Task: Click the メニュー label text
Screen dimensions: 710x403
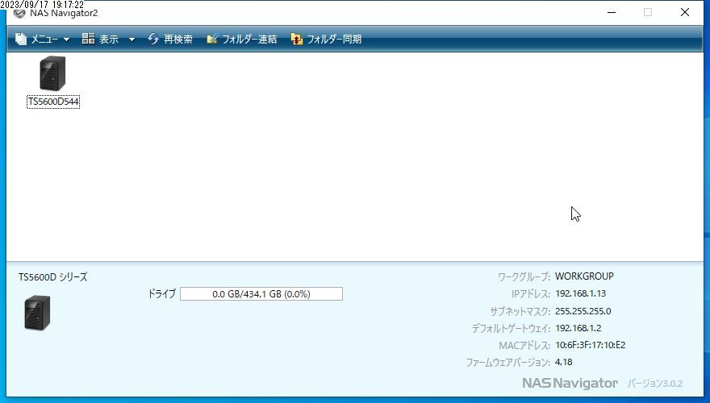Action: coord(44,39)
